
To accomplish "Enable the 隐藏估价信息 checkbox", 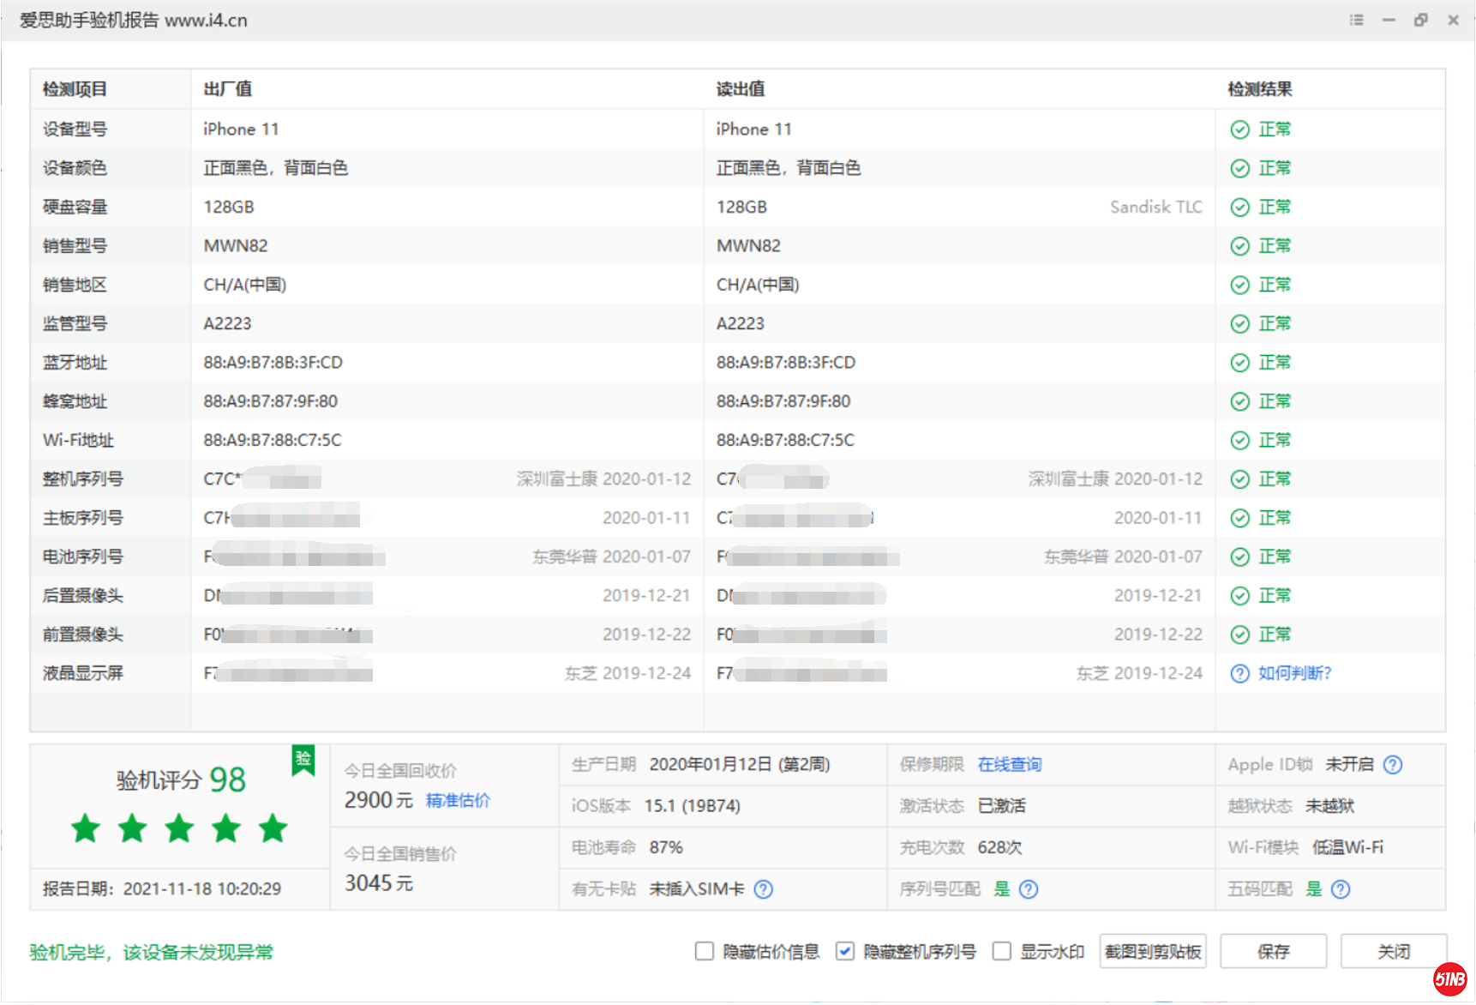I will click(705, 952).
